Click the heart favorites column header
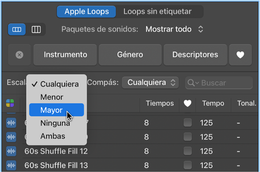The height and width of the screenshot is (172, 260). point(188,103)
